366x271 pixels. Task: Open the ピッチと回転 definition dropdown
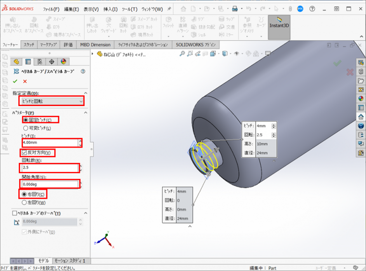51,101
